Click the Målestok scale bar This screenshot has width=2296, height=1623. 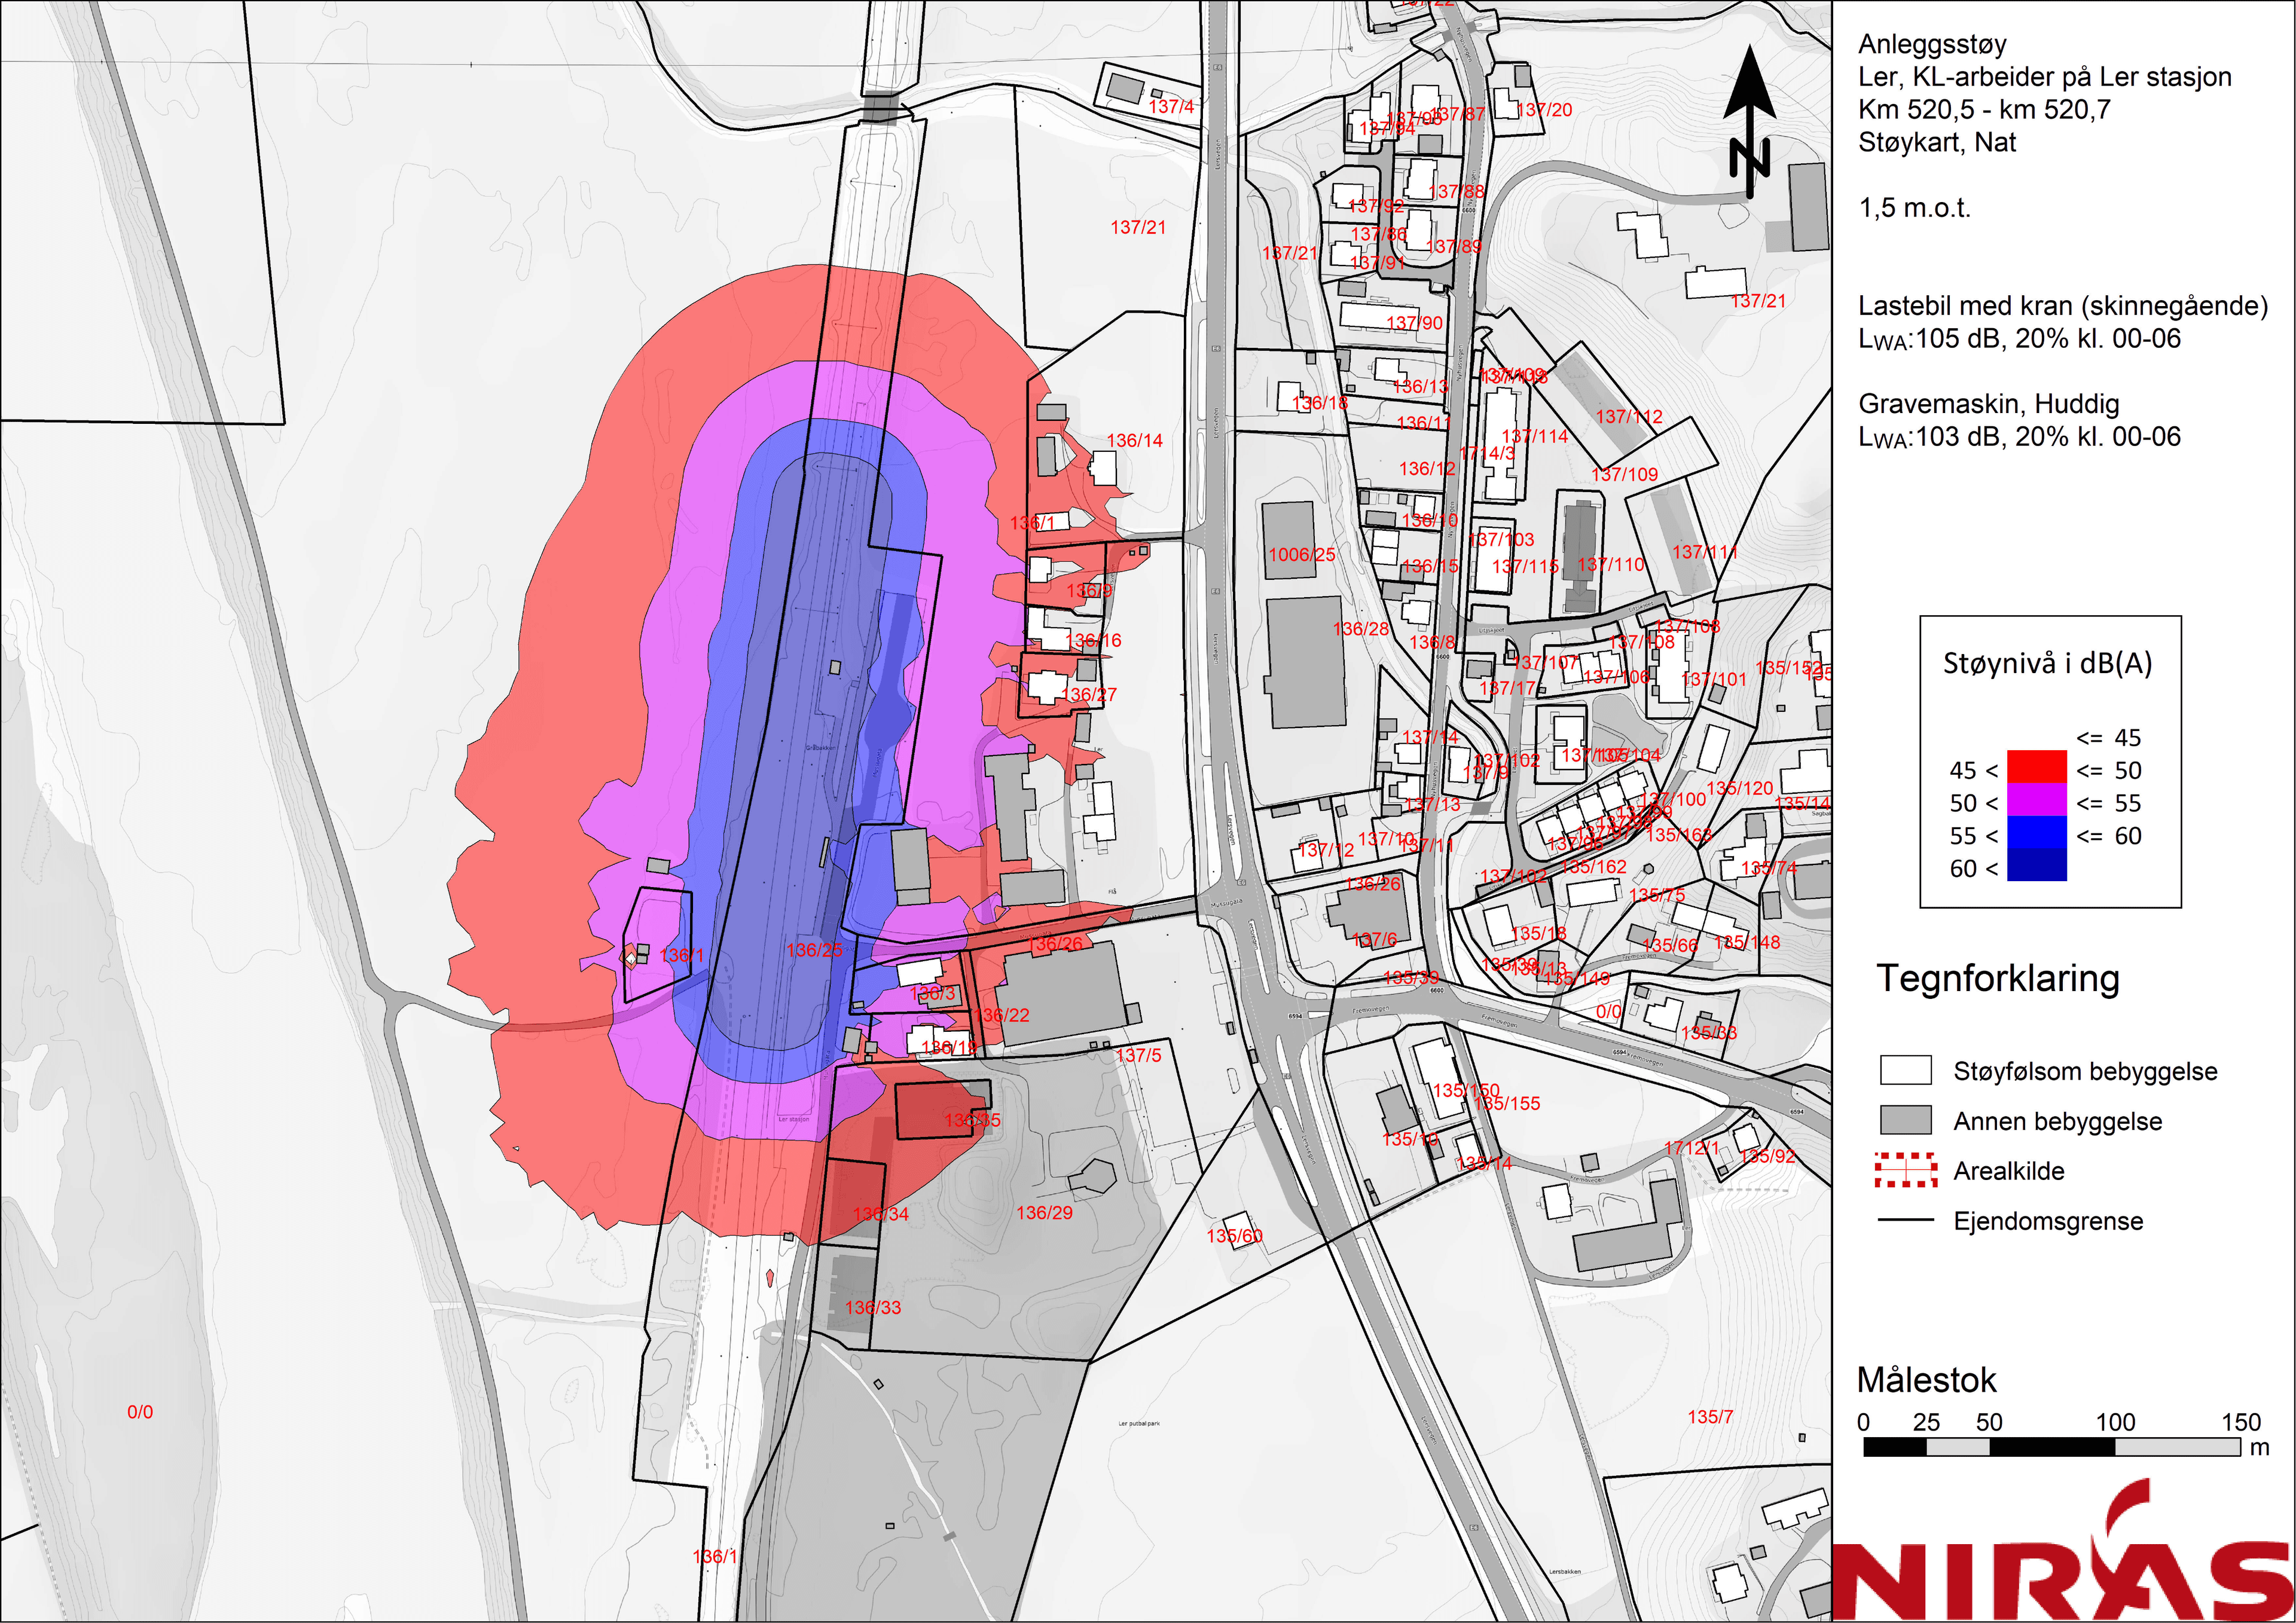click(2052, 1446)
